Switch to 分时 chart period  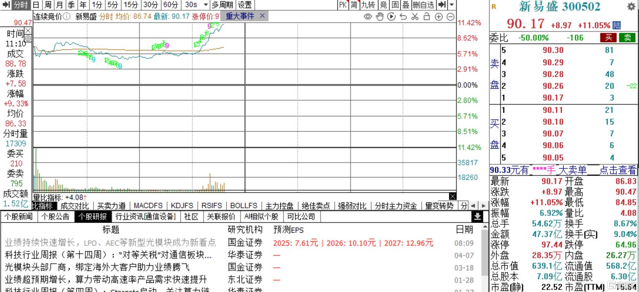coord(21,5)
